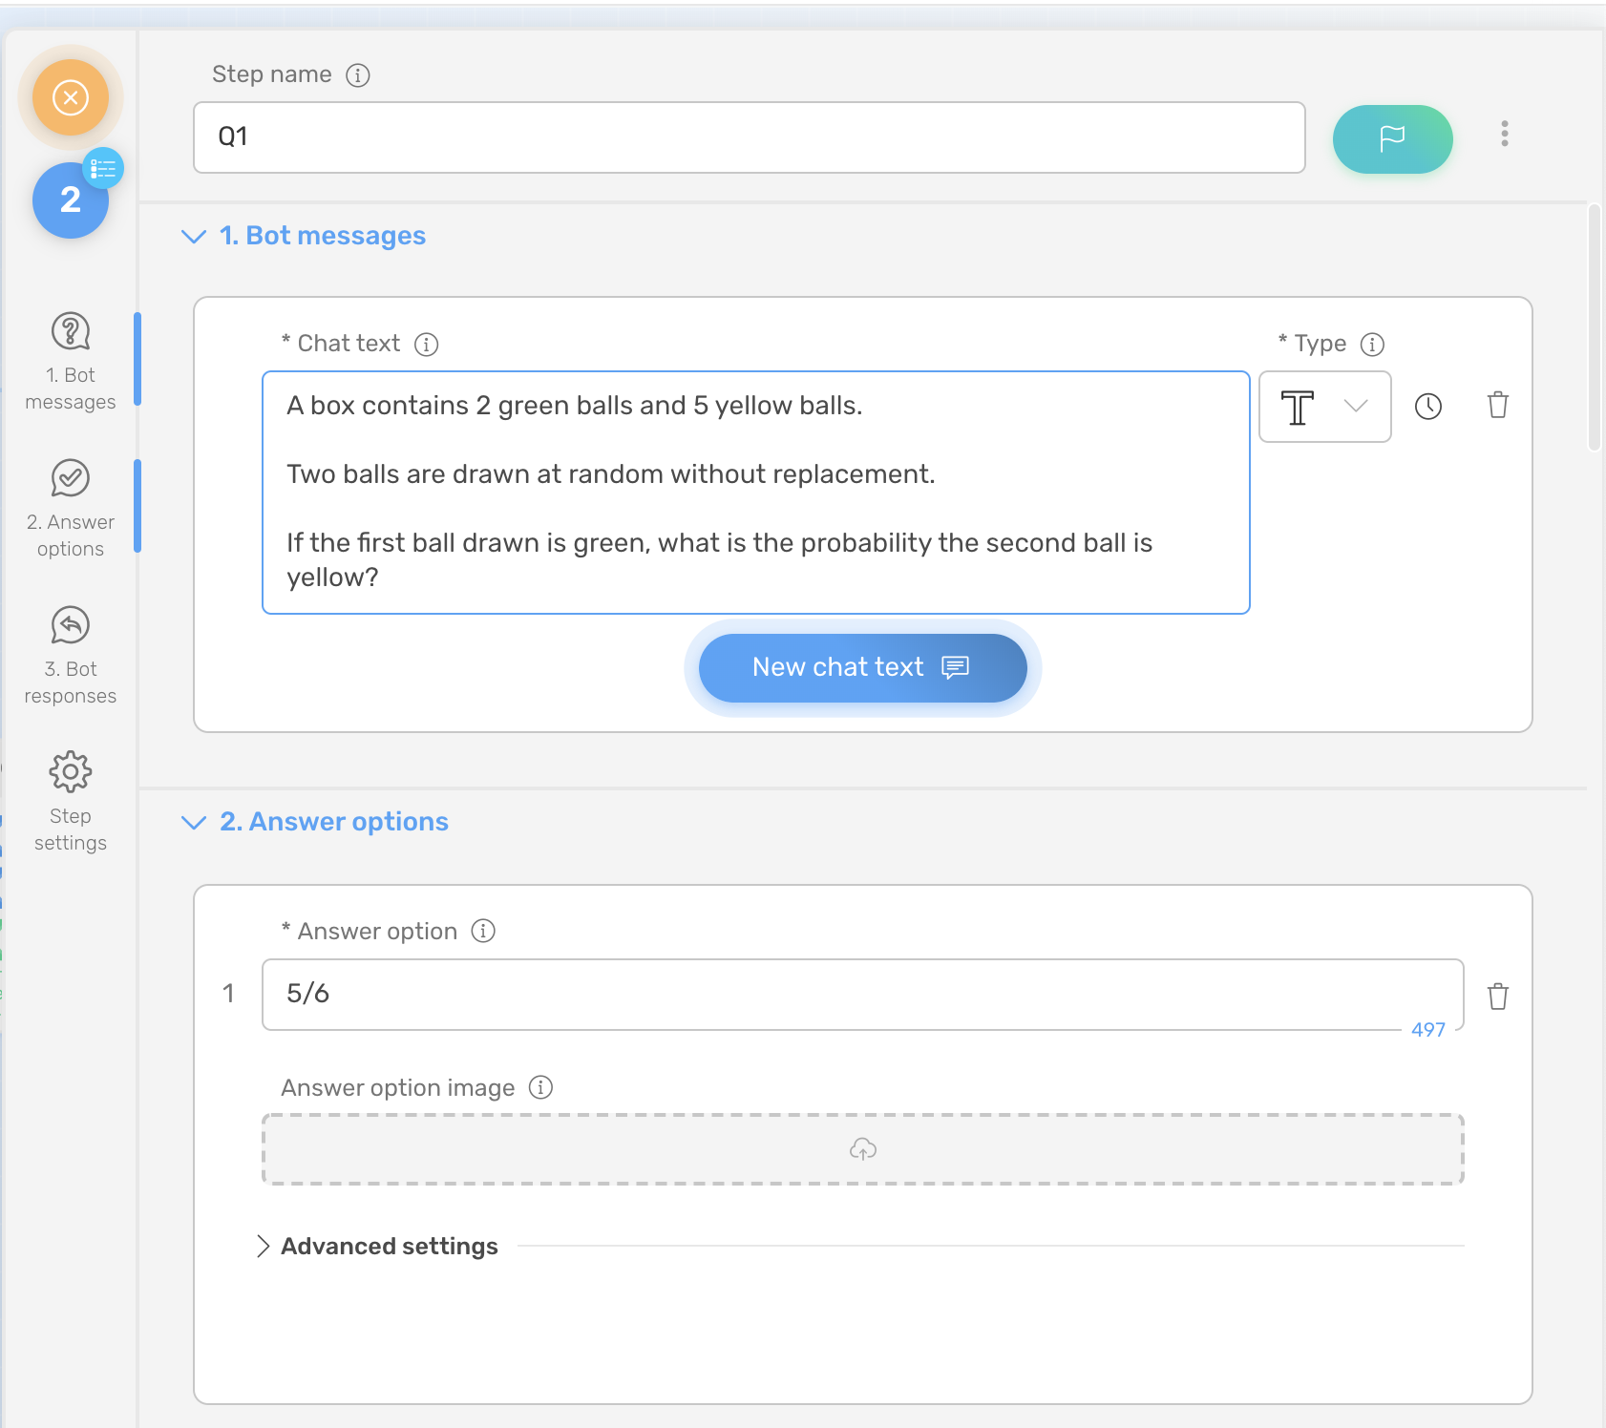
Task: Remove answer option 5/6 with the trash icon
Action: click(1498, 997)
